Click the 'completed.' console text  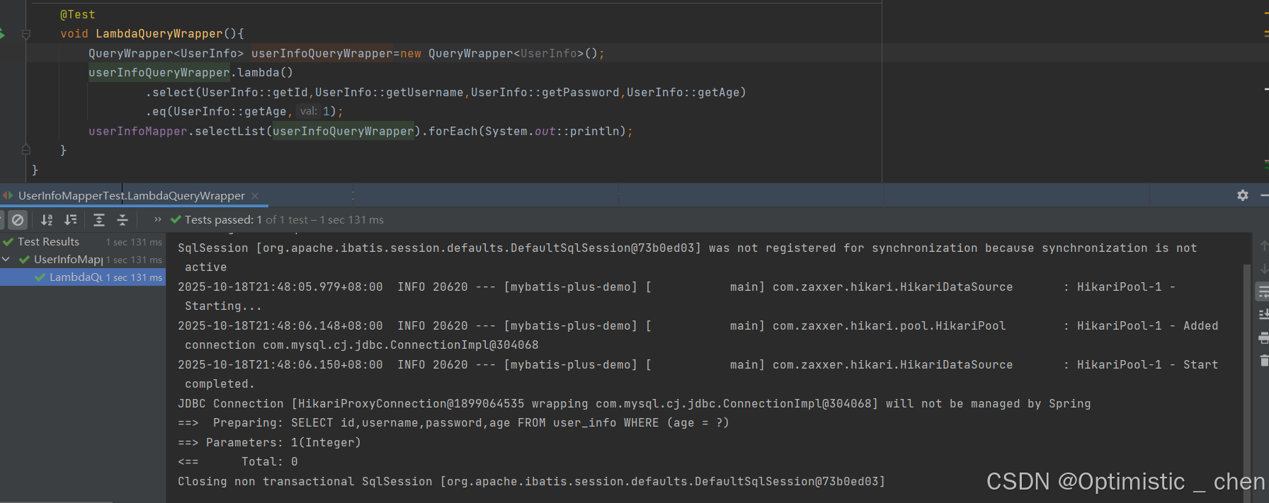click(x=220, y=383)
